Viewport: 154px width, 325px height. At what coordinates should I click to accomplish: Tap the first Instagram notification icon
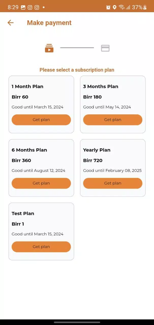pos(30,7)
